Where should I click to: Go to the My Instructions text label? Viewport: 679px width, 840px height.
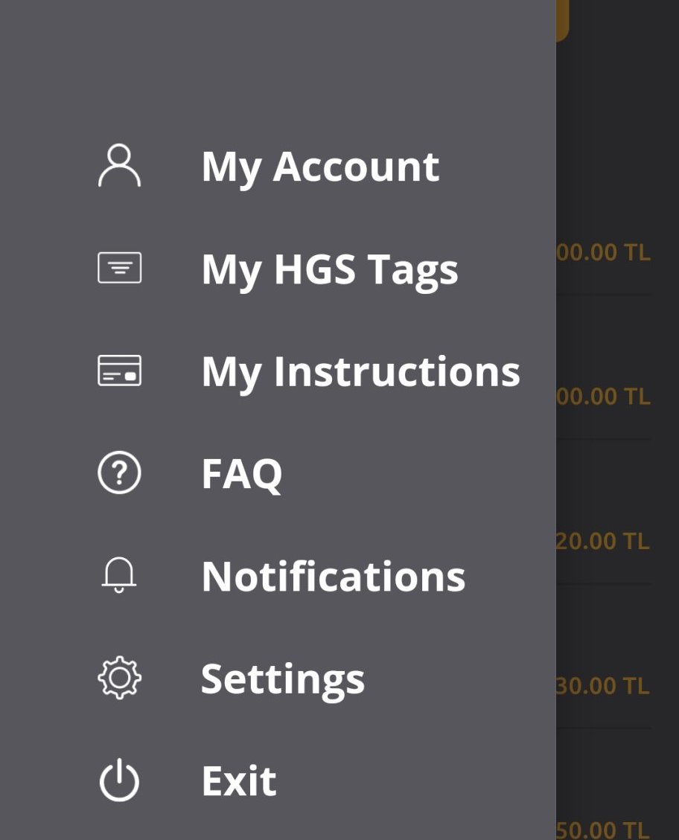(x=360, y=371)
